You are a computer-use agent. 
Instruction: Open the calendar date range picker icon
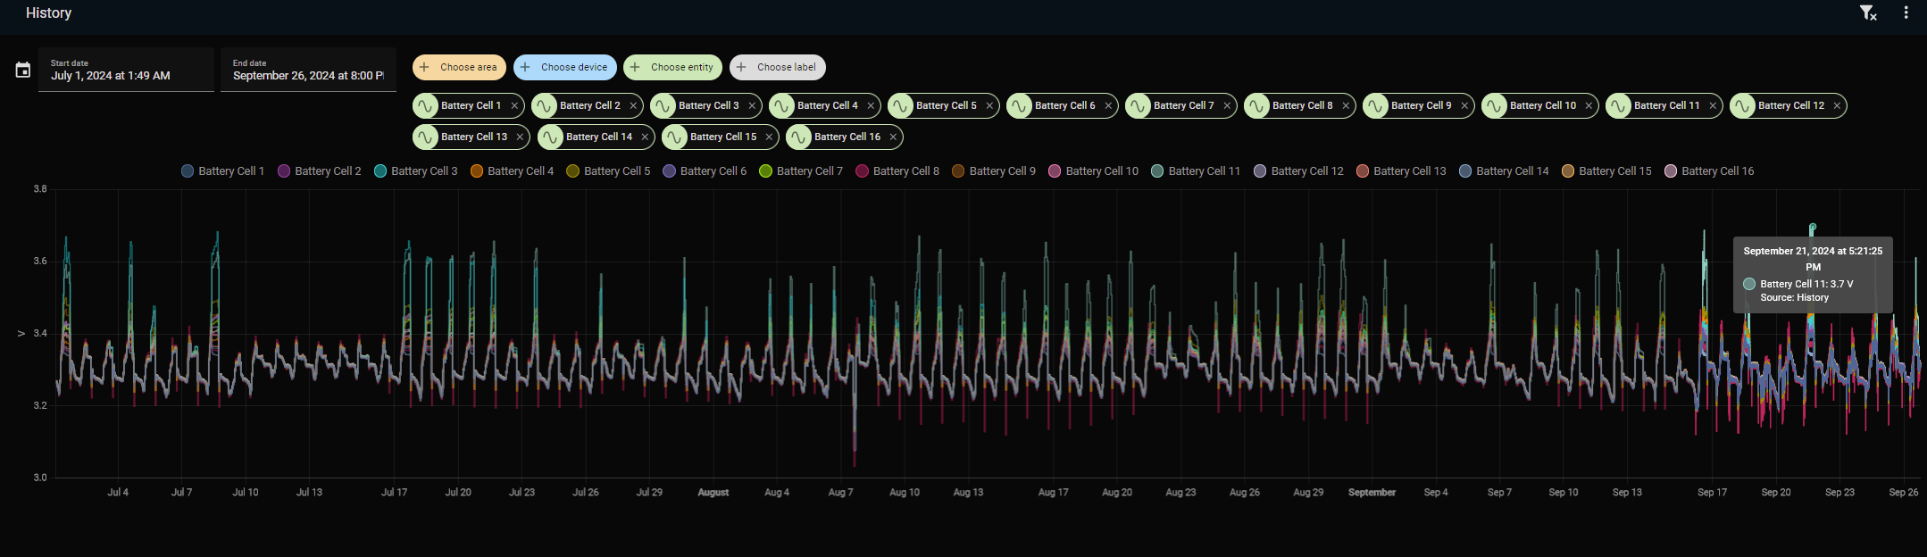click(x=23, y=70)
